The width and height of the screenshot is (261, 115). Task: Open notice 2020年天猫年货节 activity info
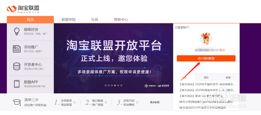point(207,84)
